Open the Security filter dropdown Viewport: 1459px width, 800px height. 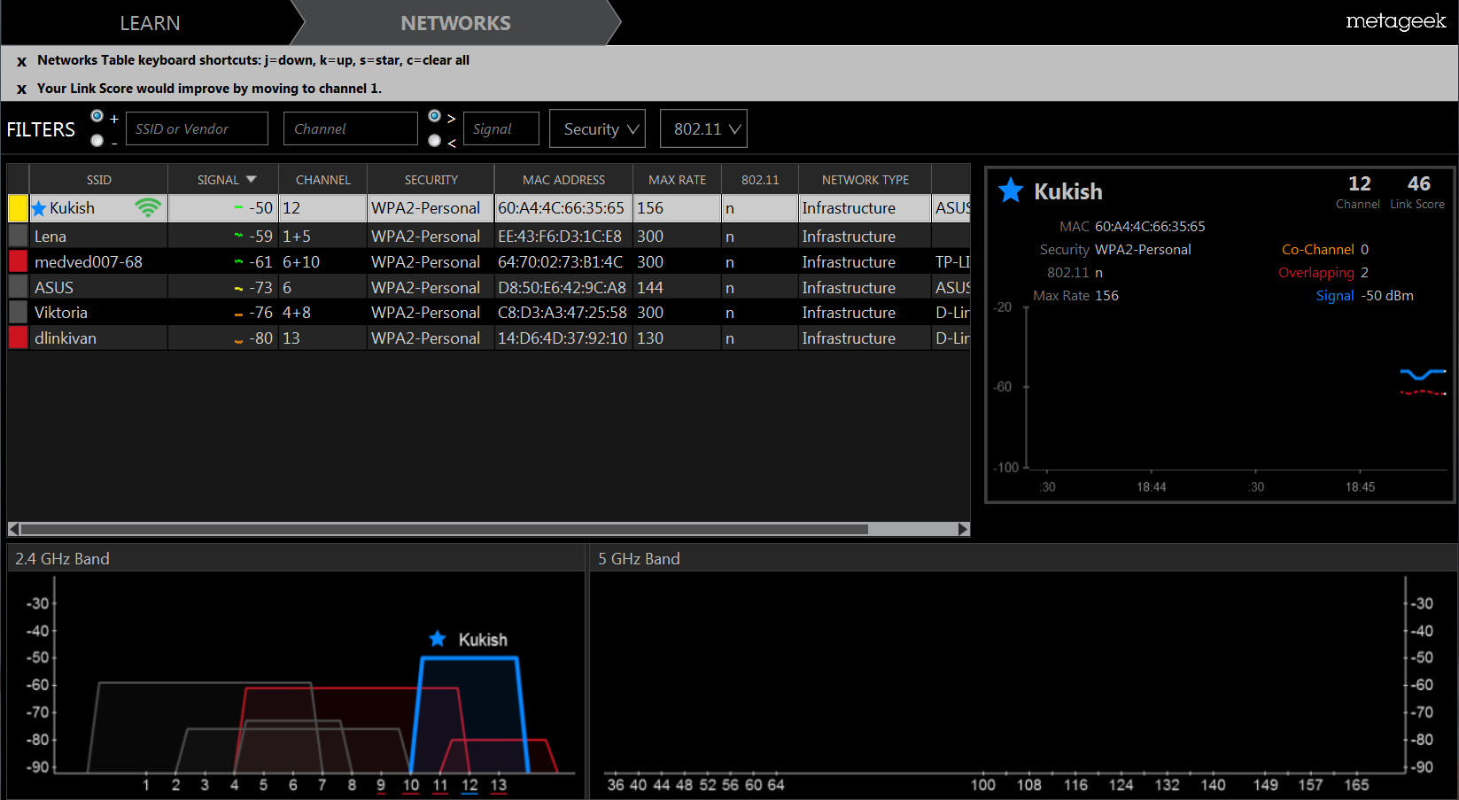coord(597,129)
